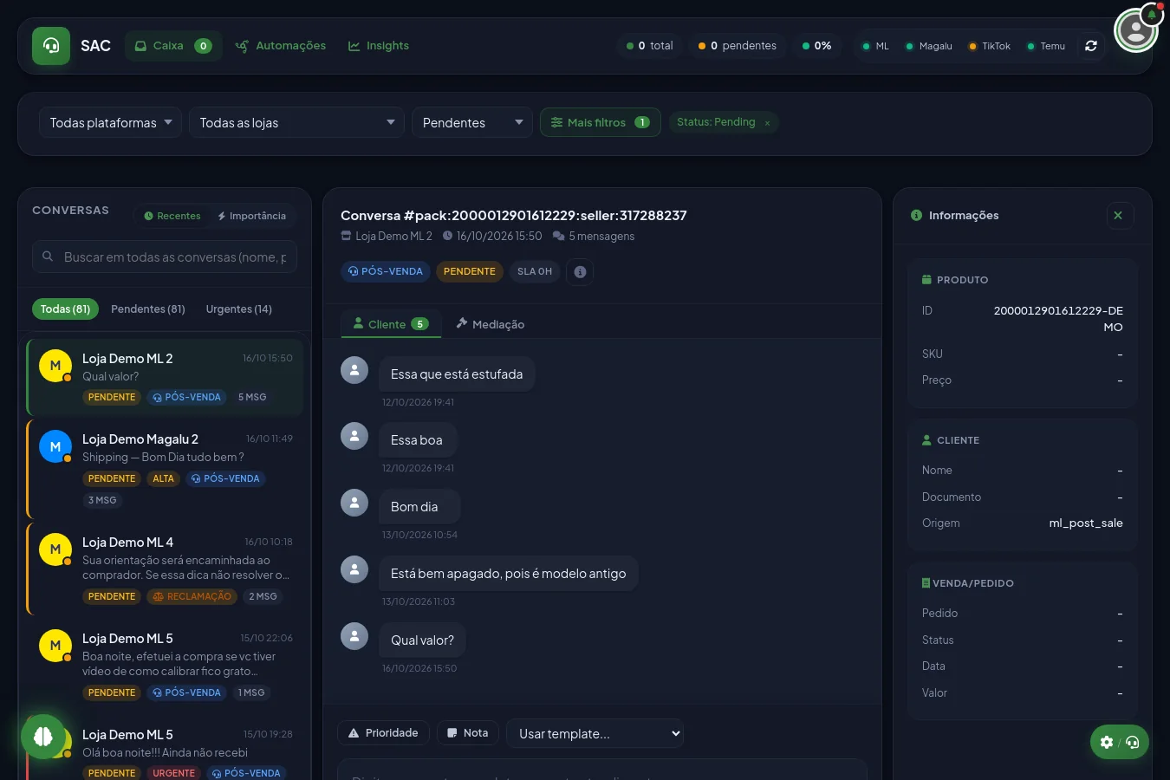Click the SLA 0H badge

coord(535,271)
